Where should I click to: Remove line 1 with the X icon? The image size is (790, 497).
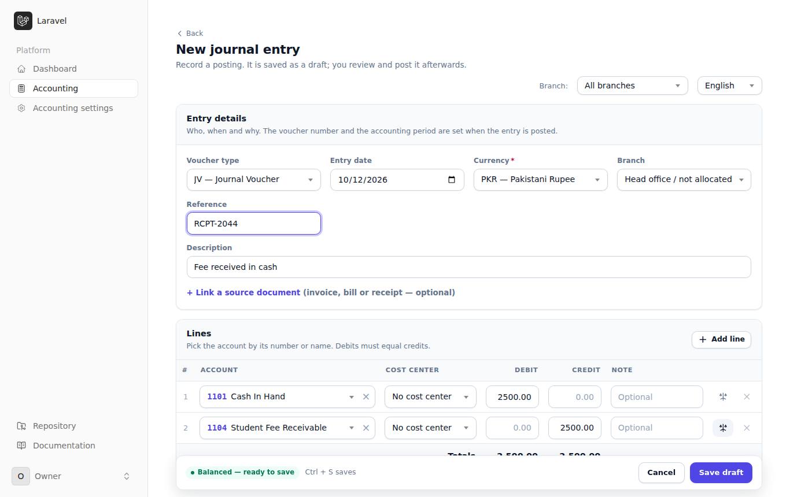click(747, 397)
